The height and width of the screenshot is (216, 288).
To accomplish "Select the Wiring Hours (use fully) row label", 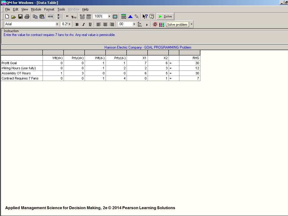I will point(22,68).
